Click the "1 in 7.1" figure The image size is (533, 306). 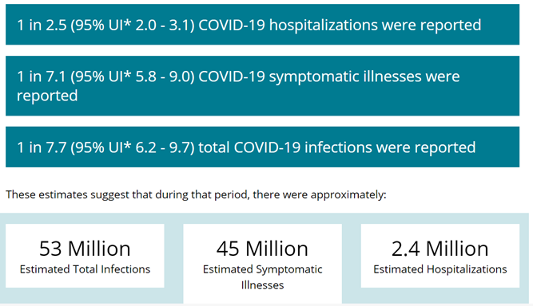point(42,76)
